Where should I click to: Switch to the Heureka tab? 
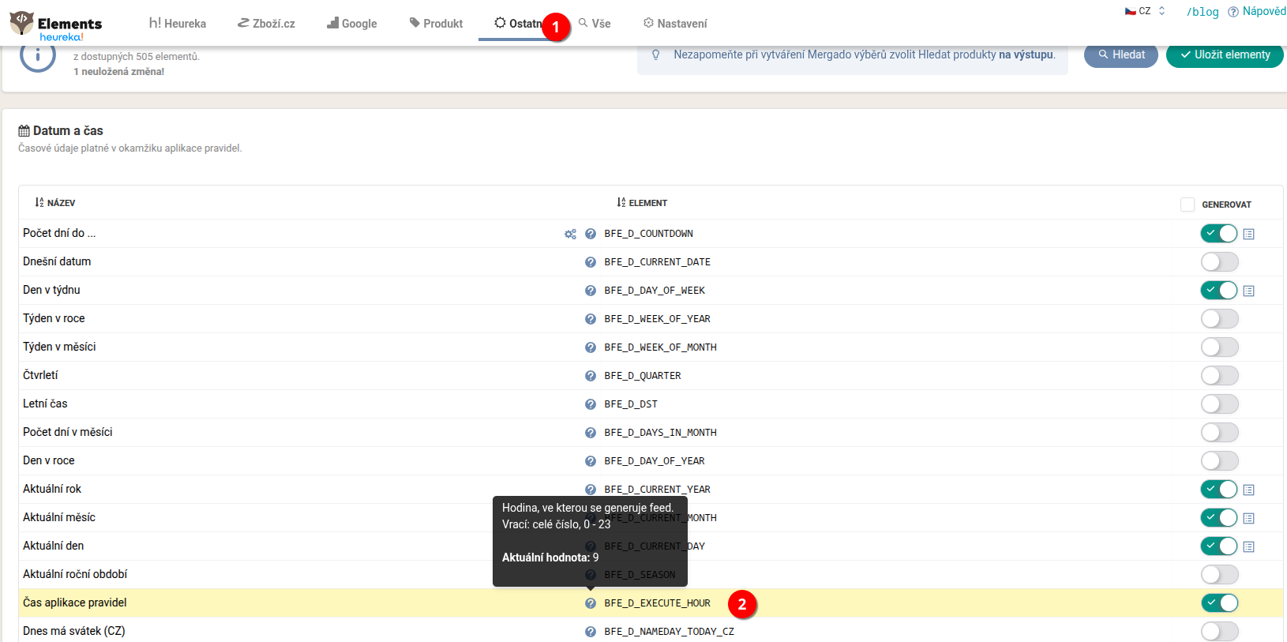pos(178,24)
